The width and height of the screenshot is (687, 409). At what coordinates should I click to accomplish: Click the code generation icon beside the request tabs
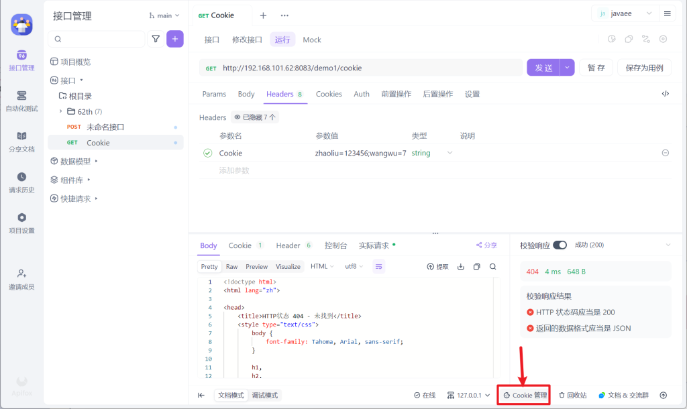pos(665,94)
